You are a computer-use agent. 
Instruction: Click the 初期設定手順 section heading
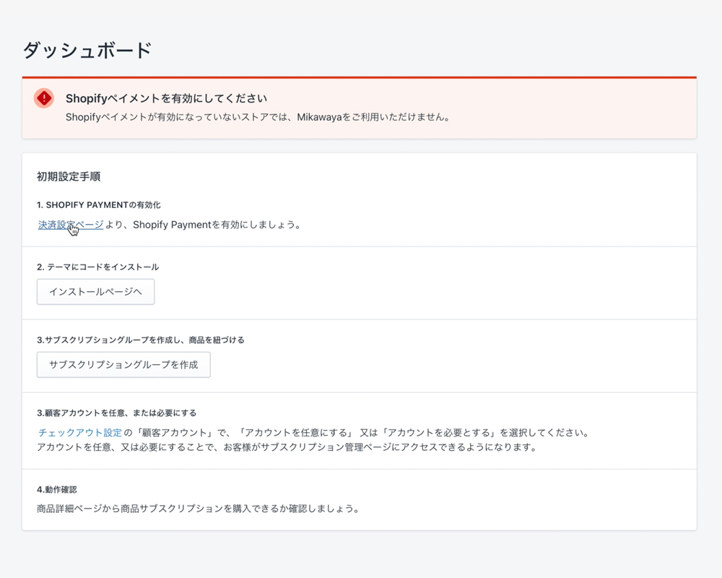point(69,176)
